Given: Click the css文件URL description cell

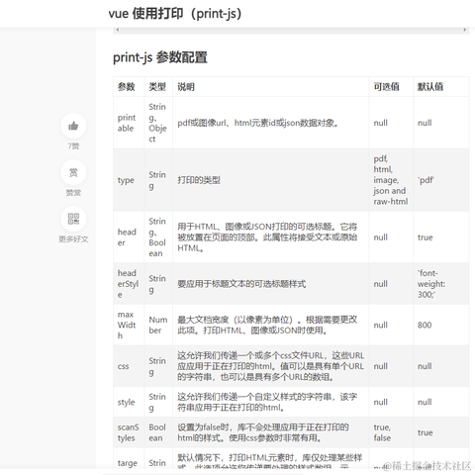Looking at the screenshot, I should coord(270,366).
